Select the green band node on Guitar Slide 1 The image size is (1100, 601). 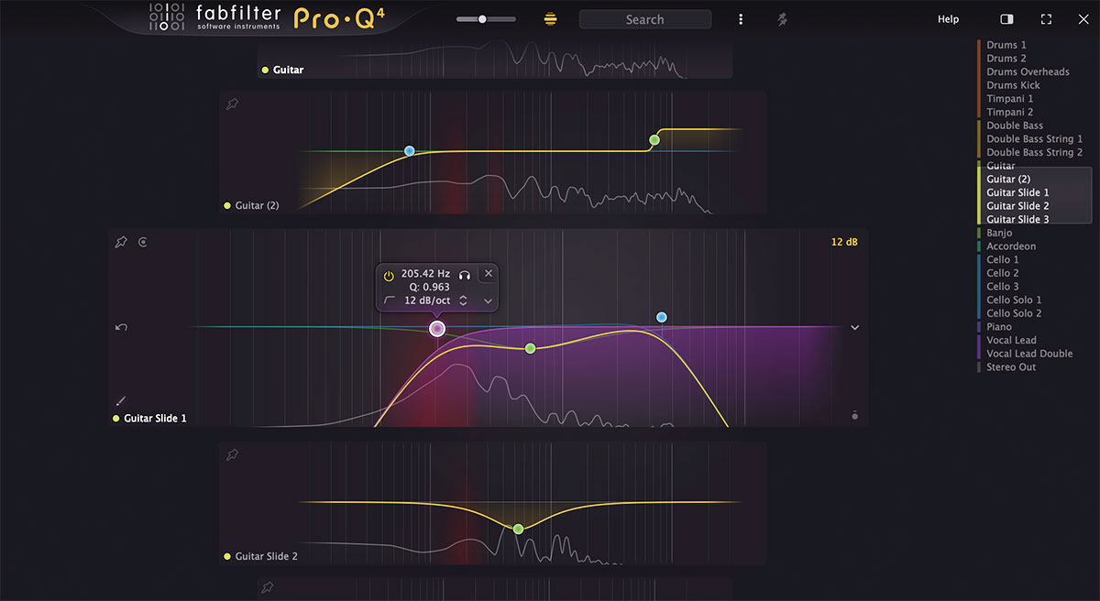(530, 348)
